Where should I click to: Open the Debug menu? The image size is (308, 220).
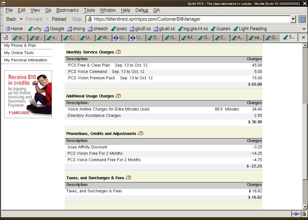pyautogui.click(x=142, y=10)
